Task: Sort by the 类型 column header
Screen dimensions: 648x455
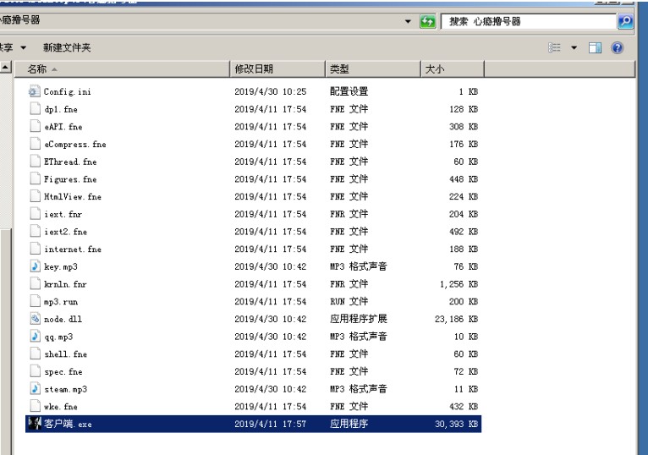Action: coord(373,69)
